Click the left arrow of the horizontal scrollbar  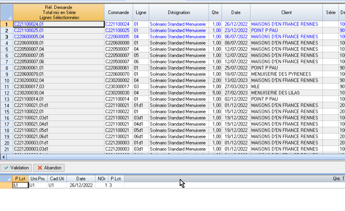coord(3,157)
